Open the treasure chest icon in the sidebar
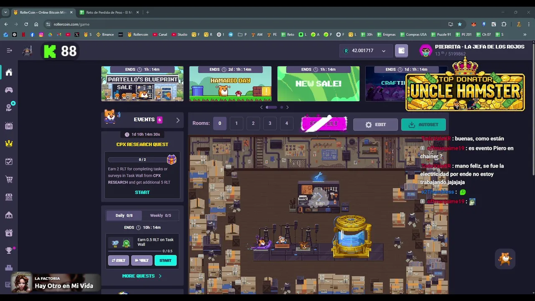The image size is (535, 301). point(9,125)
